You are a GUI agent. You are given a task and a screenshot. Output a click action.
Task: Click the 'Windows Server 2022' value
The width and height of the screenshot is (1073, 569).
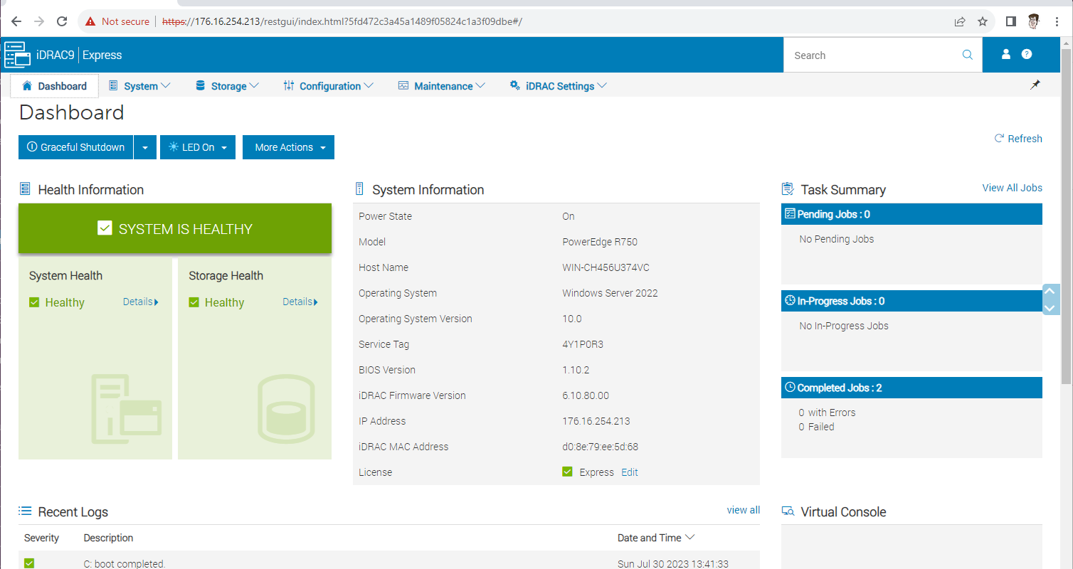coord(610,293)
